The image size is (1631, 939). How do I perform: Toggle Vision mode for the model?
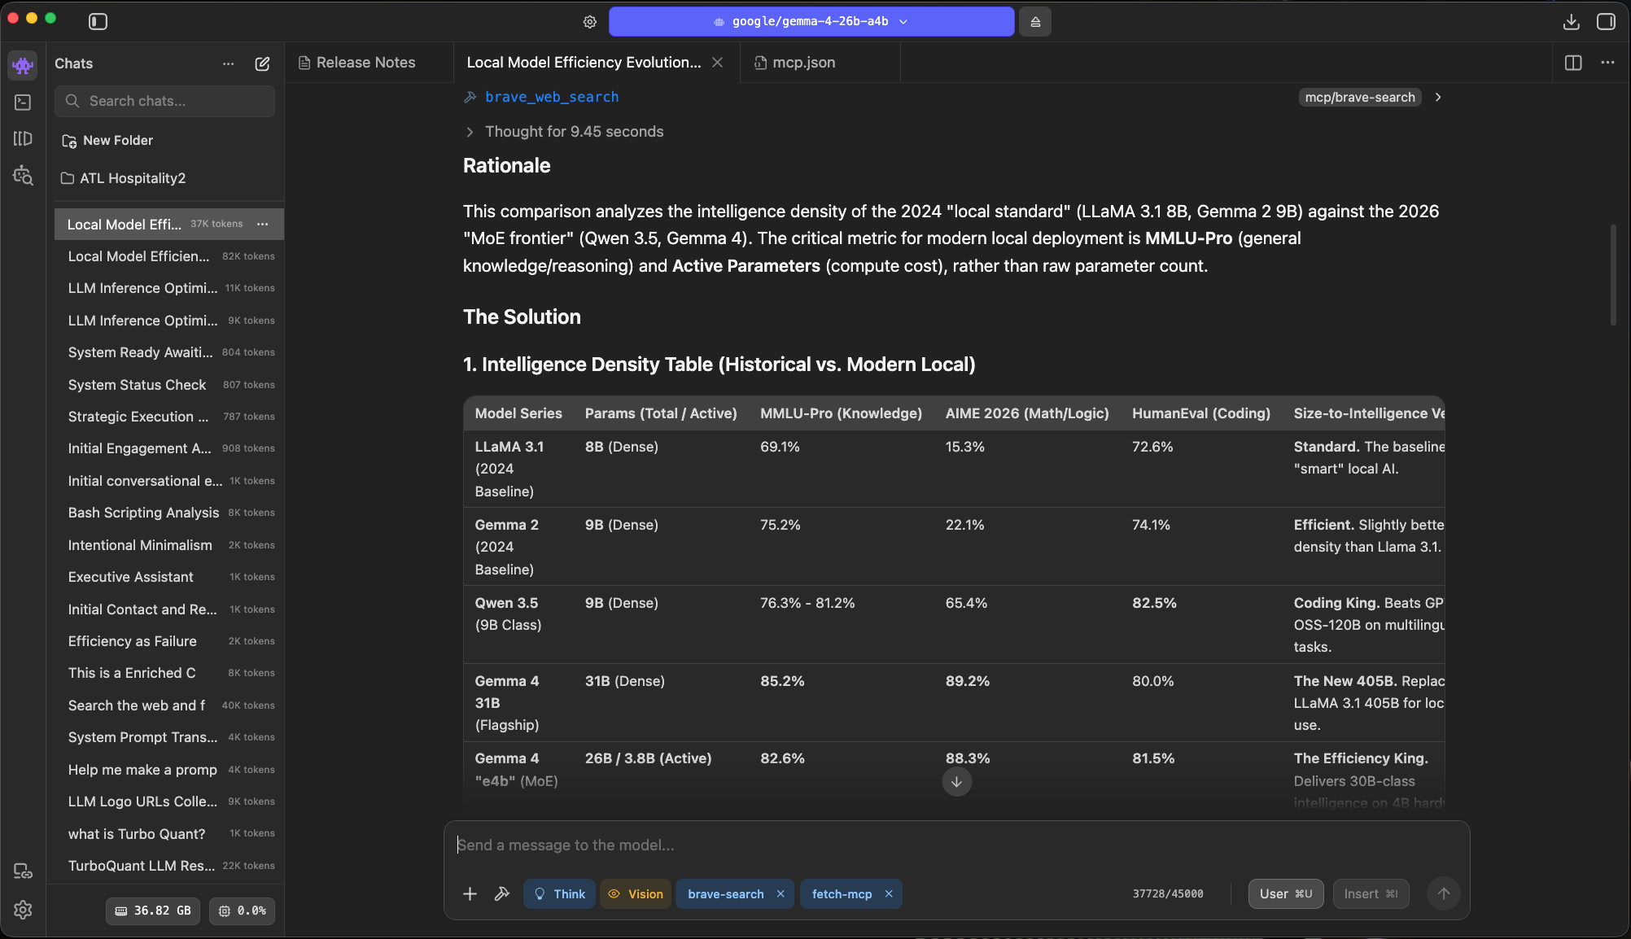(x=636, y=893)
